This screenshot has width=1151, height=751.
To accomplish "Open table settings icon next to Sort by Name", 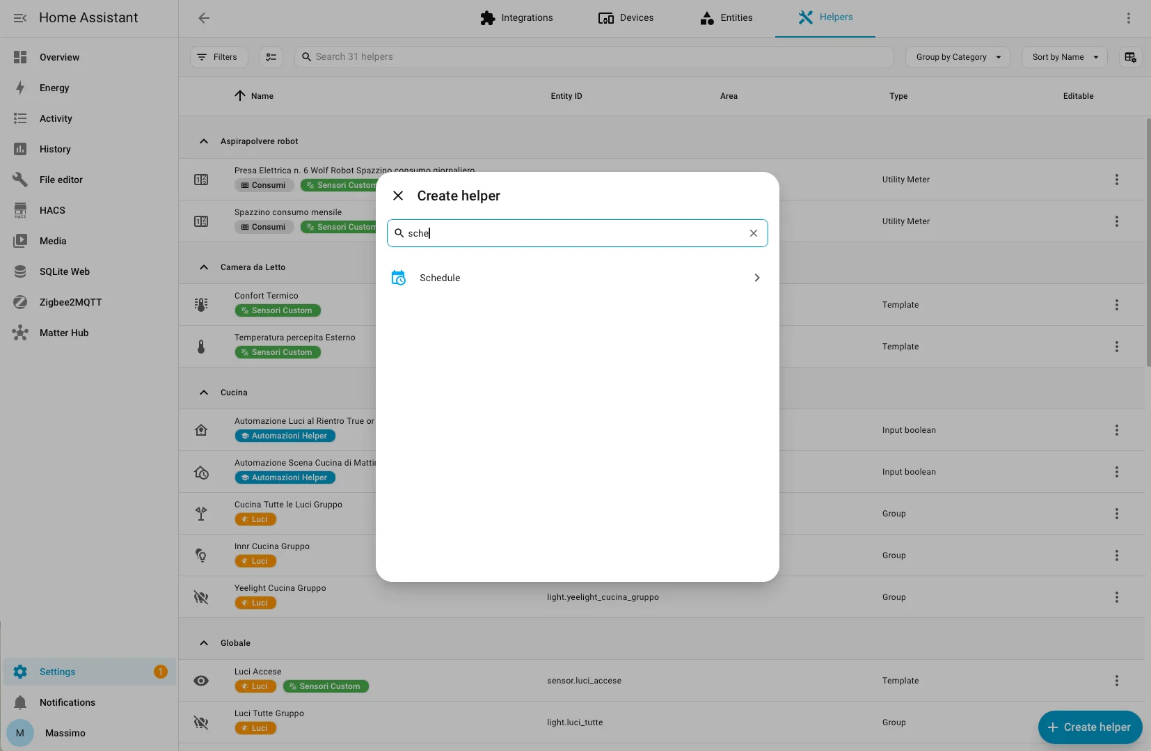I will [1131, 57].
